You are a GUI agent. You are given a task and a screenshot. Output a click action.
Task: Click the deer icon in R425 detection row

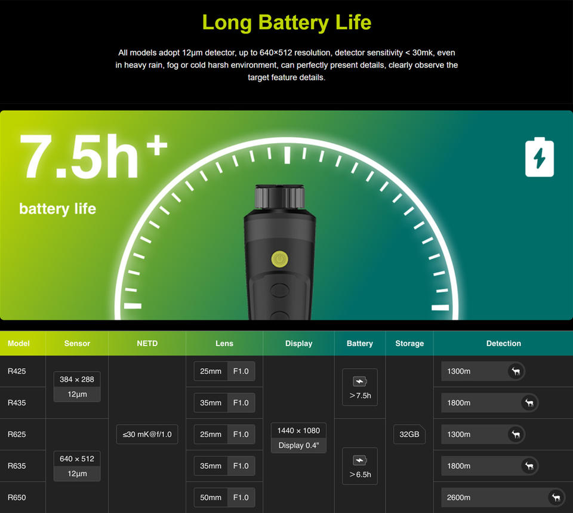click(x=516, y=372)
